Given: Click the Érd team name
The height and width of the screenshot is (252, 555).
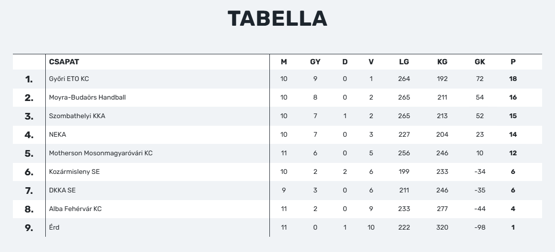Looking at the screenshot, I should pos(54,227).
